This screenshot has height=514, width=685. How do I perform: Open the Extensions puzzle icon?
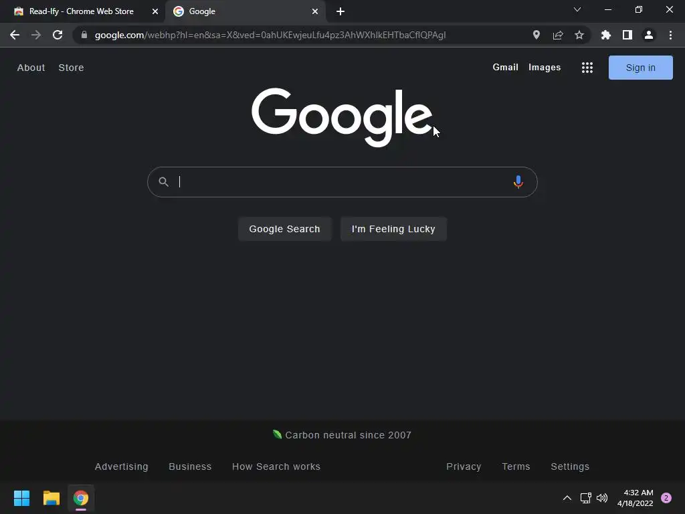click(606, 35)
